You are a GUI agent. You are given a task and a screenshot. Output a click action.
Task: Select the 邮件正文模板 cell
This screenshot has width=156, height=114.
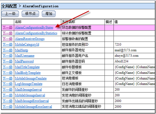pos(83,73)
